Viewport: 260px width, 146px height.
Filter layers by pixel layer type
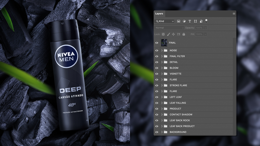click(179, 21)
